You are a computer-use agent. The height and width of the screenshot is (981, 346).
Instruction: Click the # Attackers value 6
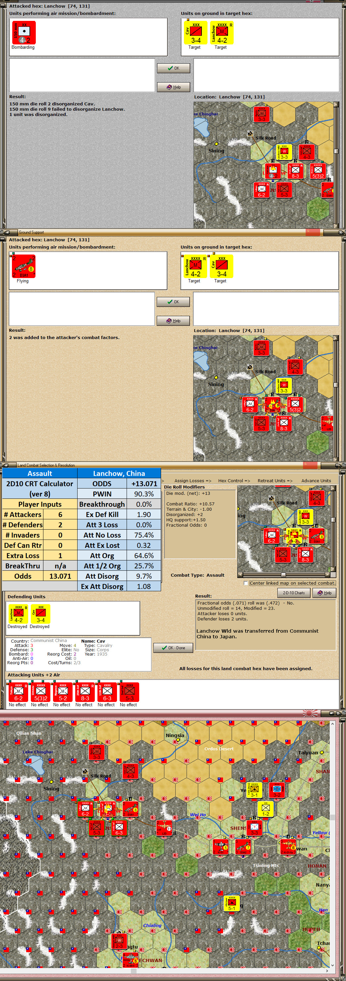(x=60, y=514)
